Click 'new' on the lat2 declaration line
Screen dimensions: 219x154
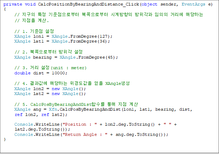(56, 94)
